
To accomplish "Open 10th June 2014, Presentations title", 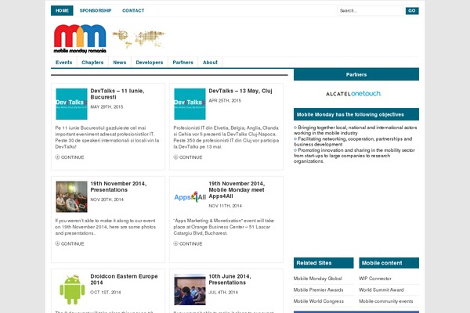I will (230, 279).
